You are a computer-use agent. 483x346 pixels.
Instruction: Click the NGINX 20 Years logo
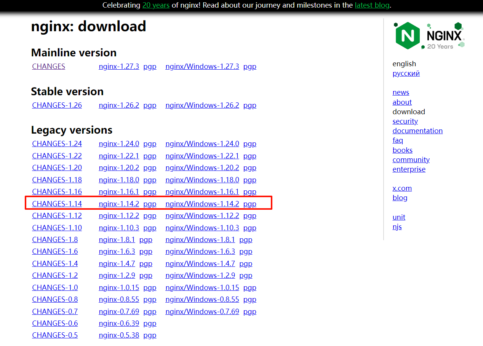(x=429, y=36)
